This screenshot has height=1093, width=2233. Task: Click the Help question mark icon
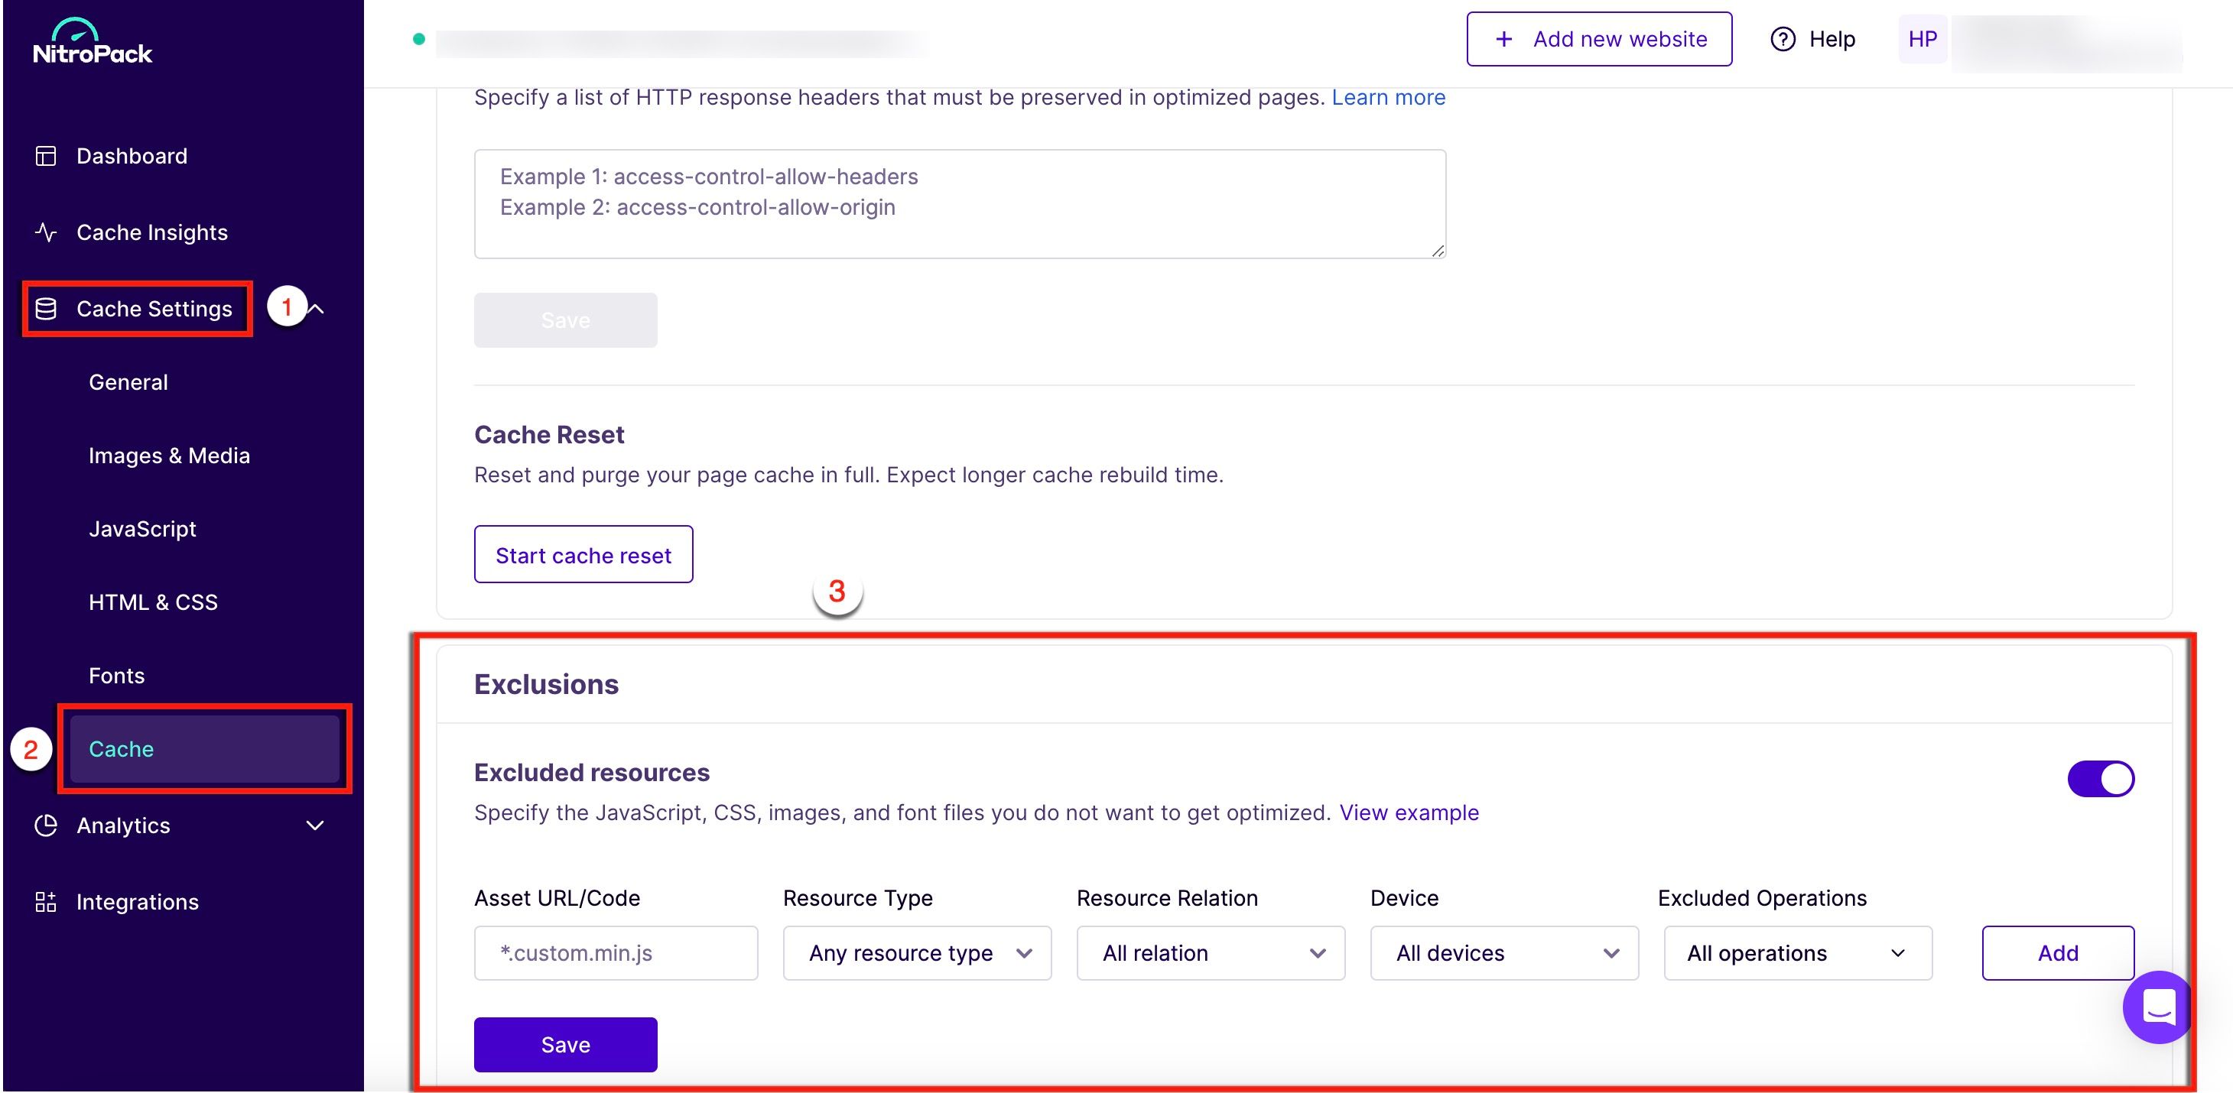1783,39
